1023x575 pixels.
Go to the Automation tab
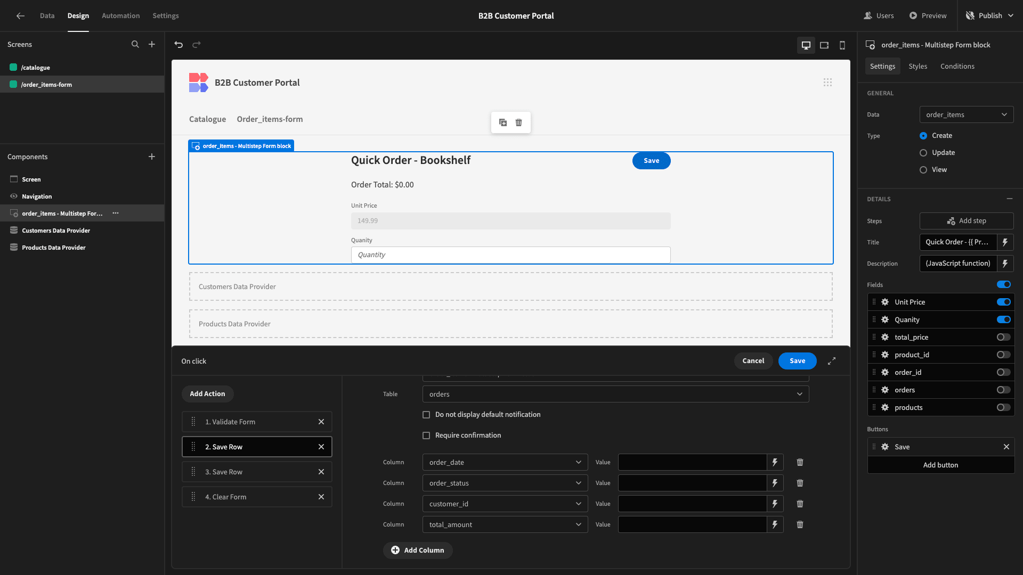click(x=121, y=16)
